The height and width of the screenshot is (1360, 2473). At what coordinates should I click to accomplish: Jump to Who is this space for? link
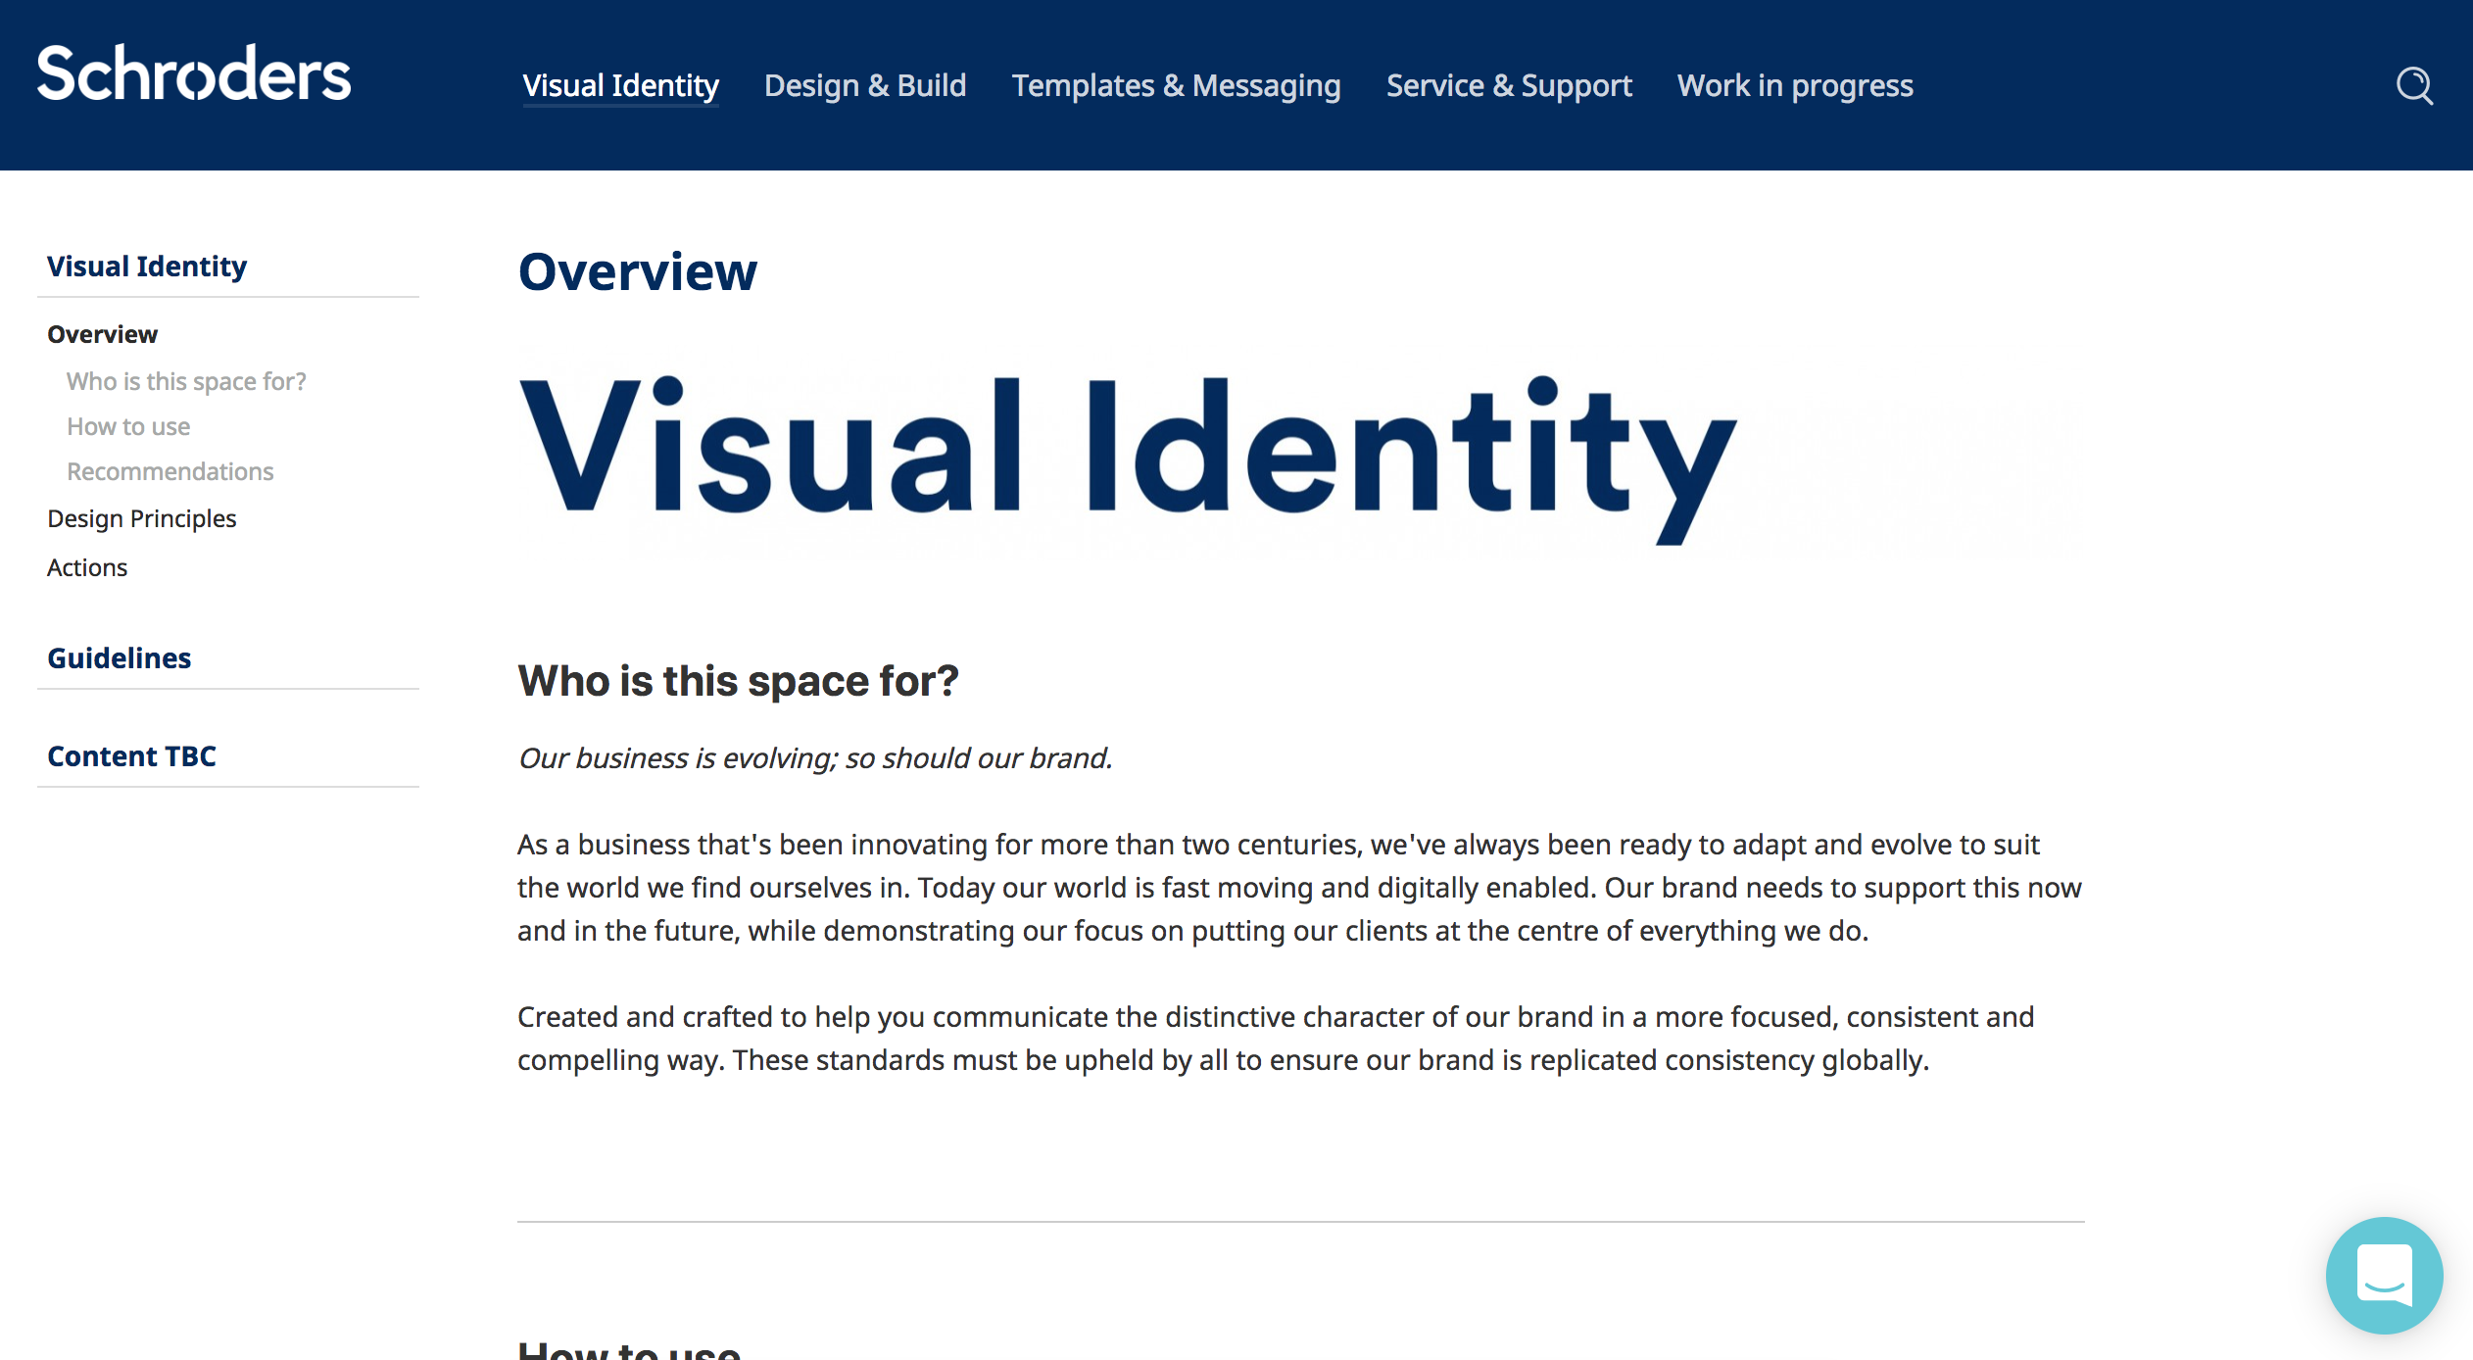[x=186, y=381]
